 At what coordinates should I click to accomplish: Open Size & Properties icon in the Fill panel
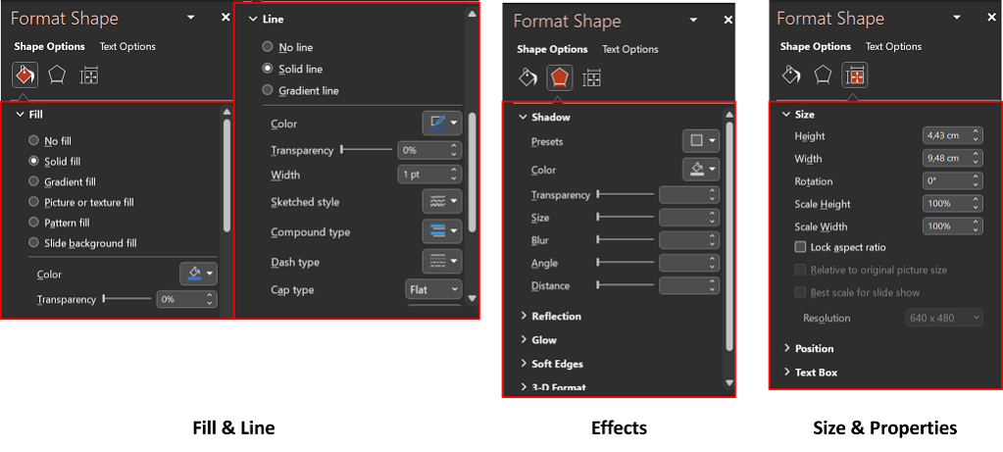pyautogui.click(x=89, y=76)
